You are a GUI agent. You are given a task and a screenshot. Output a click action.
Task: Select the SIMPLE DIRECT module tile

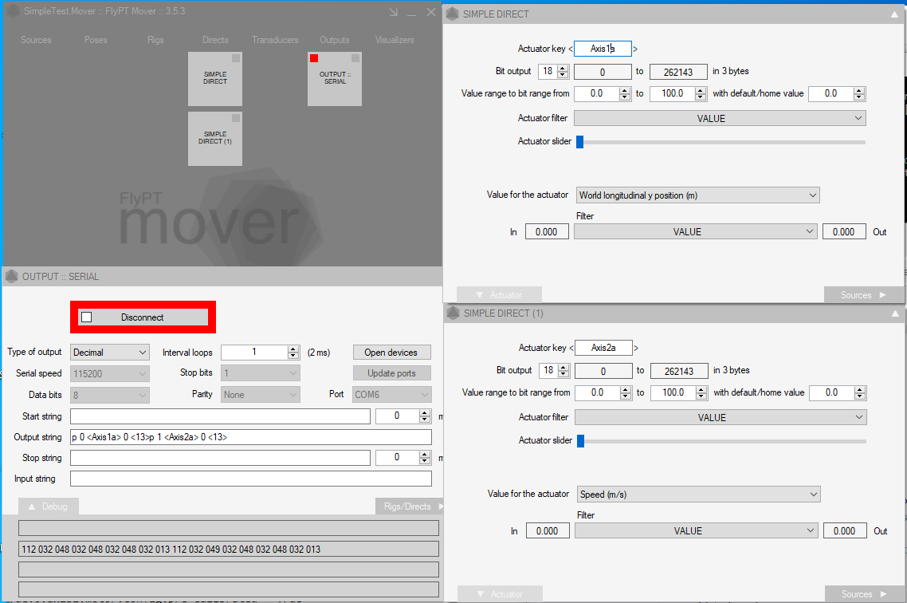click(x=215, y=79)
